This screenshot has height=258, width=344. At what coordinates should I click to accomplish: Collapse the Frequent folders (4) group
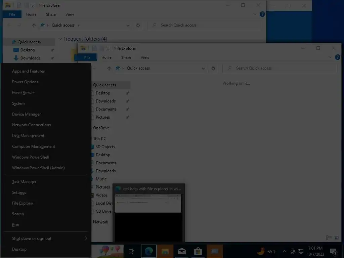pyautogui.click(x=60, y=39)
